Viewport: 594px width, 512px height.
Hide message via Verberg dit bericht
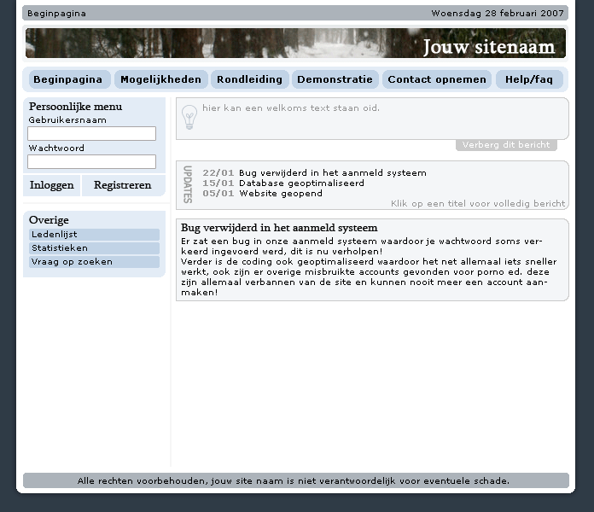(506, 145)
